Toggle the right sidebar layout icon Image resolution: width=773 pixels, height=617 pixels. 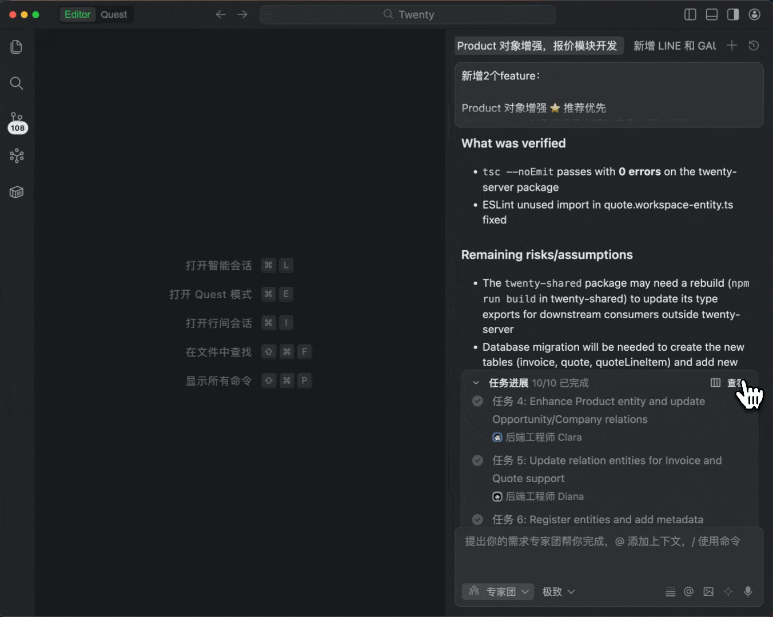733,14
